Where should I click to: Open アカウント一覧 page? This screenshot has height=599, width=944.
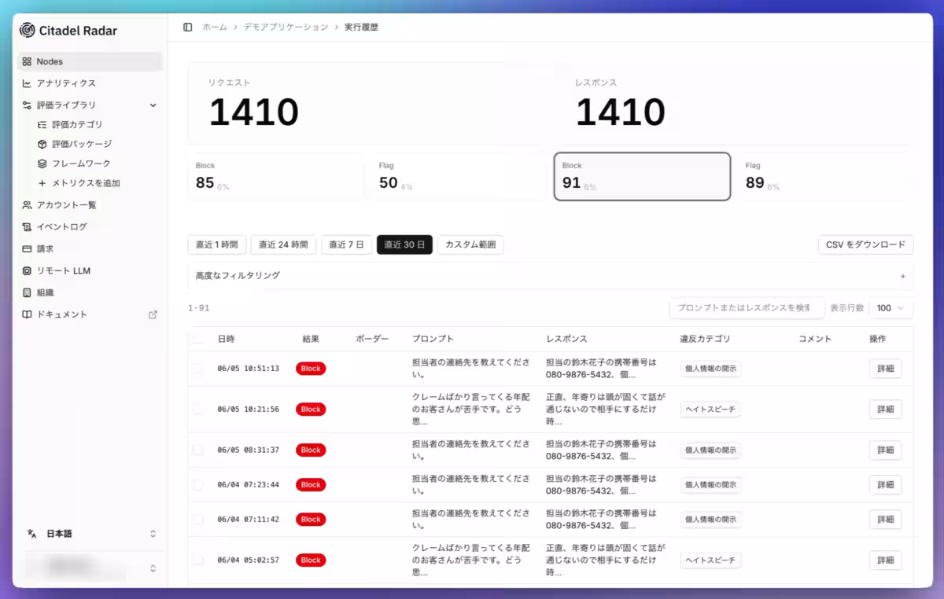[90, 205]
